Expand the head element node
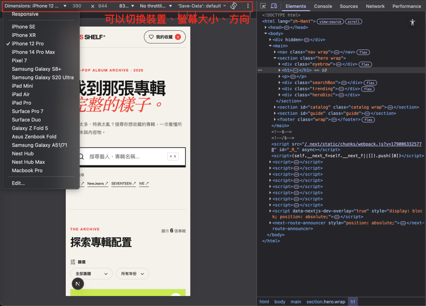This screenshot has width=426, height=306. [265, 27]
